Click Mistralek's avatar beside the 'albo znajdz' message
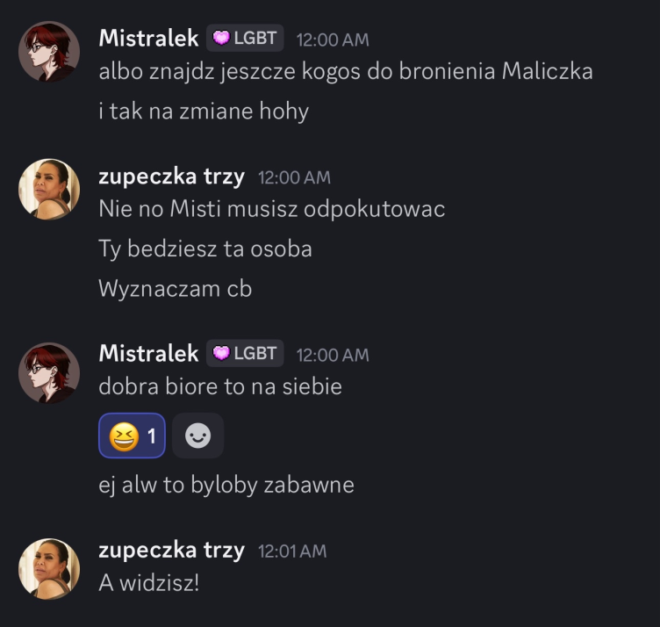 point(49,52)
